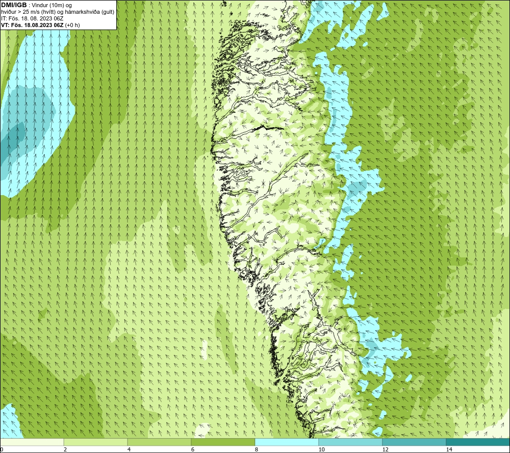Click the above-14 m/s dark teal swatch
510x453 pixels.
pos(478,442)
